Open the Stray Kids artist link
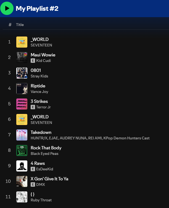 [x=39, y=76]
